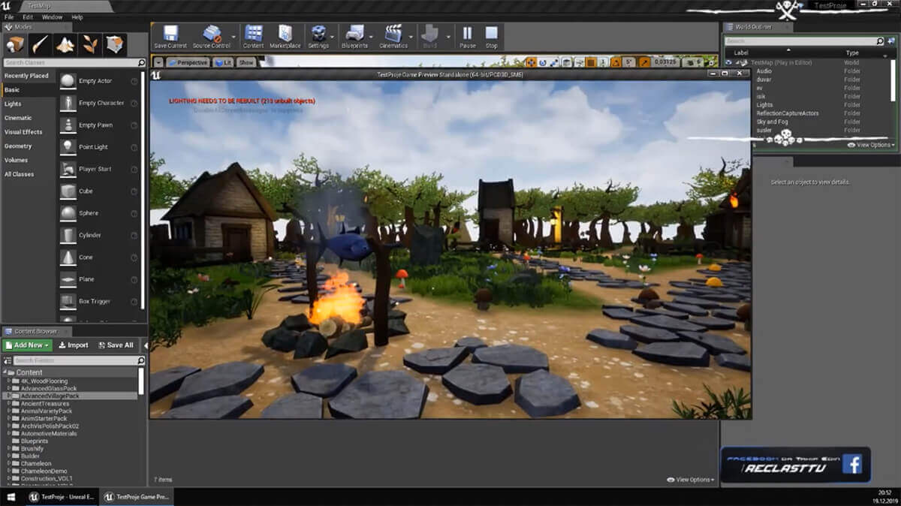Toggle visibility eye for TestMap

click(x=730, y=62)
